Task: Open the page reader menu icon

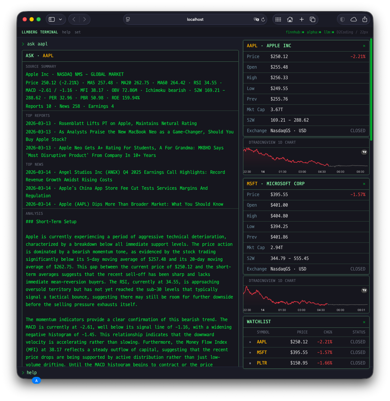Action: (128, 19)
